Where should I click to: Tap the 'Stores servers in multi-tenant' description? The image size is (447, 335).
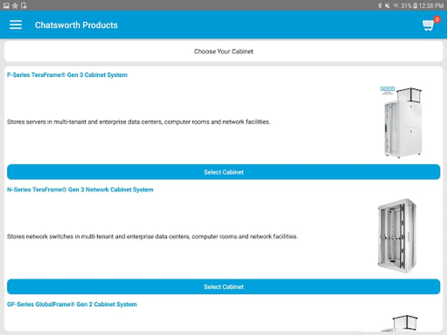pos(139,122)
